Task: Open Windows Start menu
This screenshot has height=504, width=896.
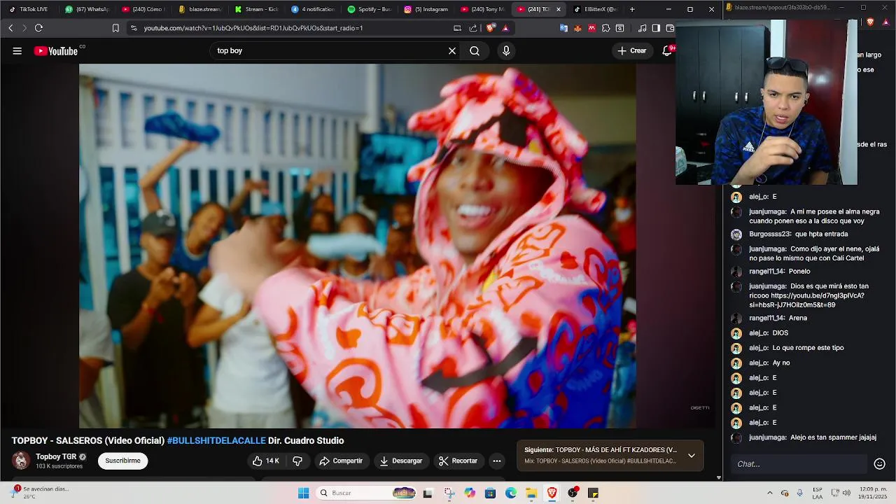Action: (x=303, y=493)
